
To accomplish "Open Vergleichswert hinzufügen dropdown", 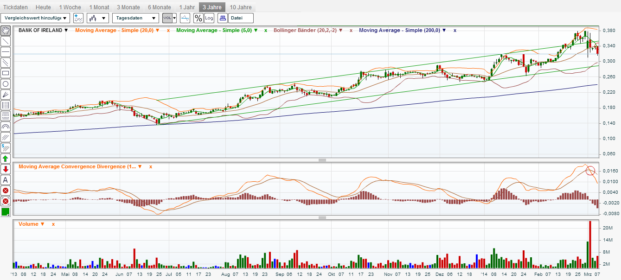I will (35, 18).
